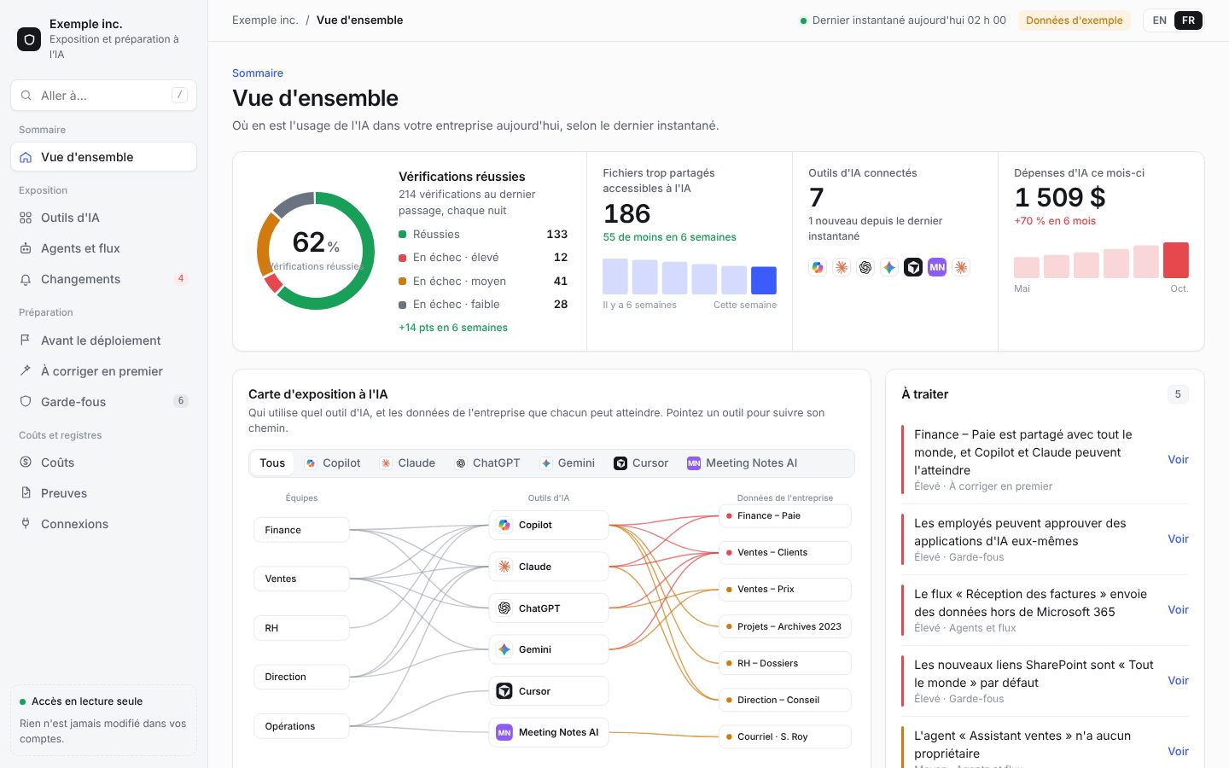This screenshot has width=1229, height=768.
Task: Click the Gemini icon in the connected tools card
Action: click(x=889, y=267)
